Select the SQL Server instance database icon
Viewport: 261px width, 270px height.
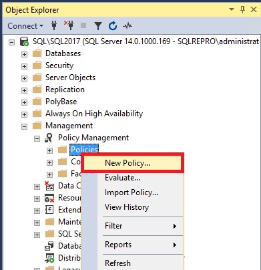pos(24,41)
